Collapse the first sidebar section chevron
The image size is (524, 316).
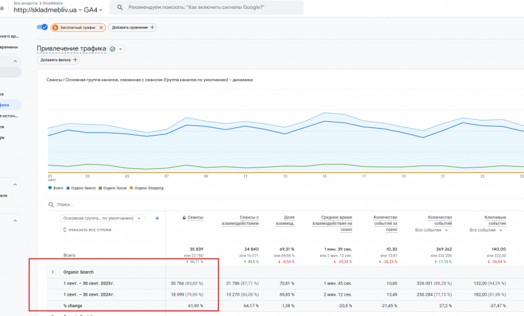(15, 61)
